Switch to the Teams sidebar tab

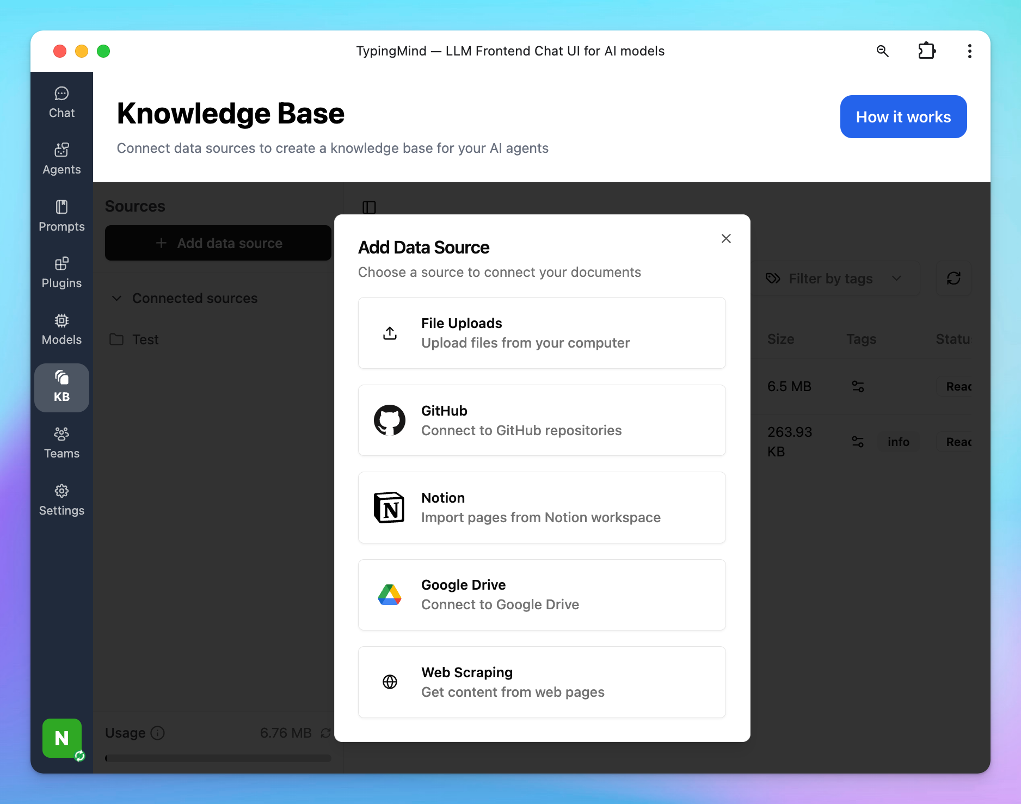[61, 443]
